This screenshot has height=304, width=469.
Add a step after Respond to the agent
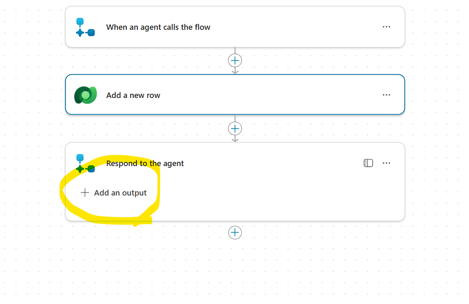tap(235, 233)
